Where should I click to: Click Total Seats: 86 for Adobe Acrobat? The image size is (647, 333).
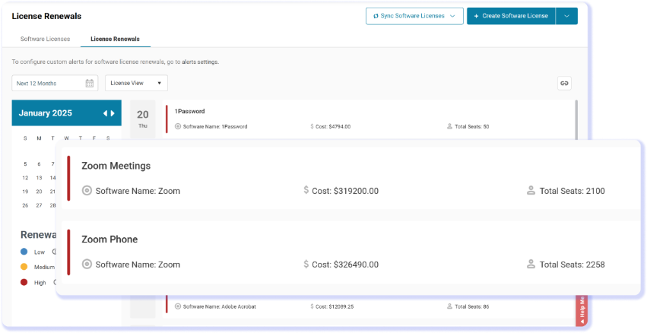coord(471,306)
